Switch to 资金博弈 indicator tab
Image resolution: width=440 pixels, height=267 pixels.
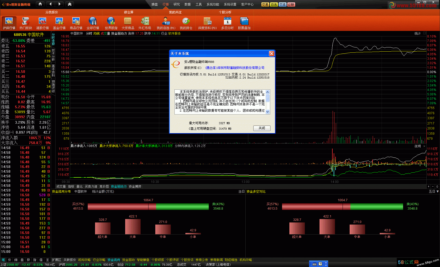135,187
